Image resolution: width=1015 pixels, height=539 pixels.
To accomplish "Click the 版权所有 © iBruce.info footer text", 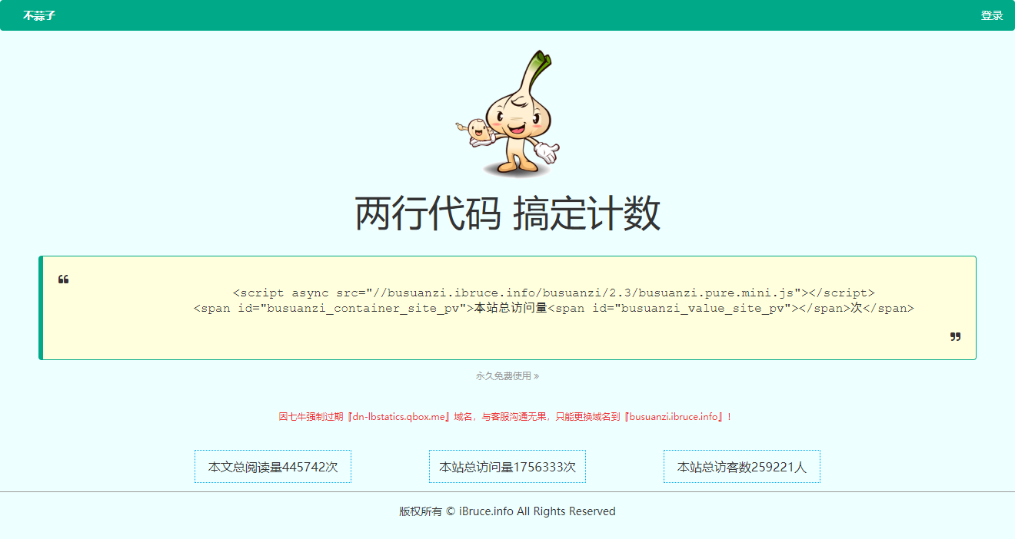I will [x=507, y=511].
